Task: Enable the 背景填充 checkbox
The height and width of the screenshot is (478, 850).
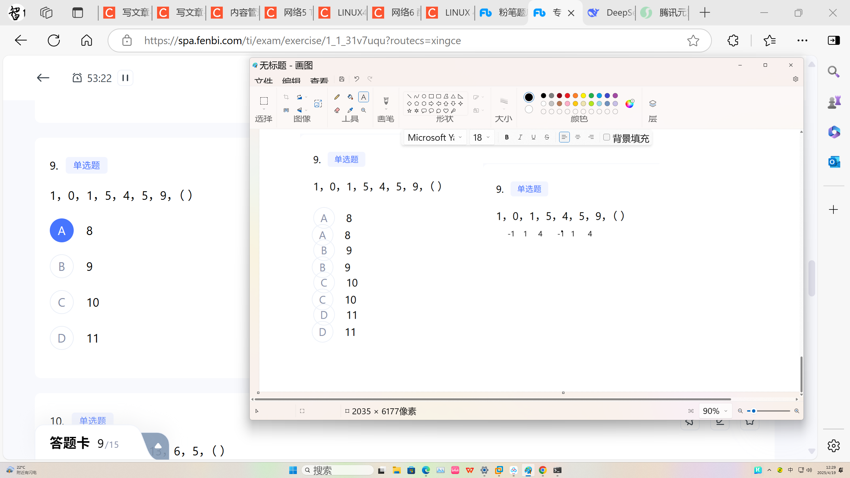Action: point(607,137)
